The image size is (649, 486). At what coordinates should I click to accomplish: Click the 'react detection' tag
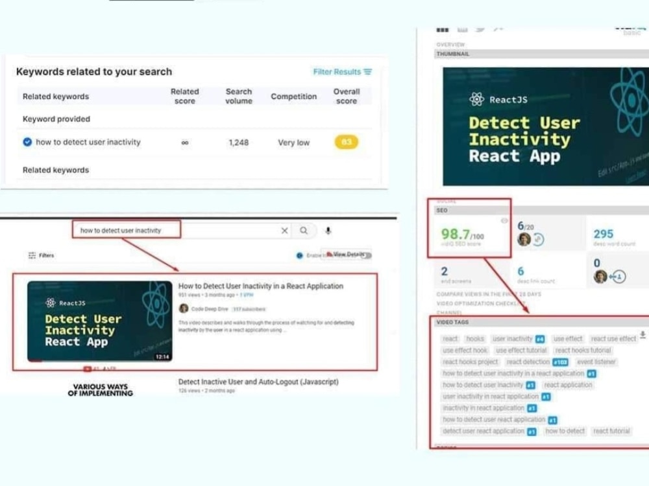point(528,362)
